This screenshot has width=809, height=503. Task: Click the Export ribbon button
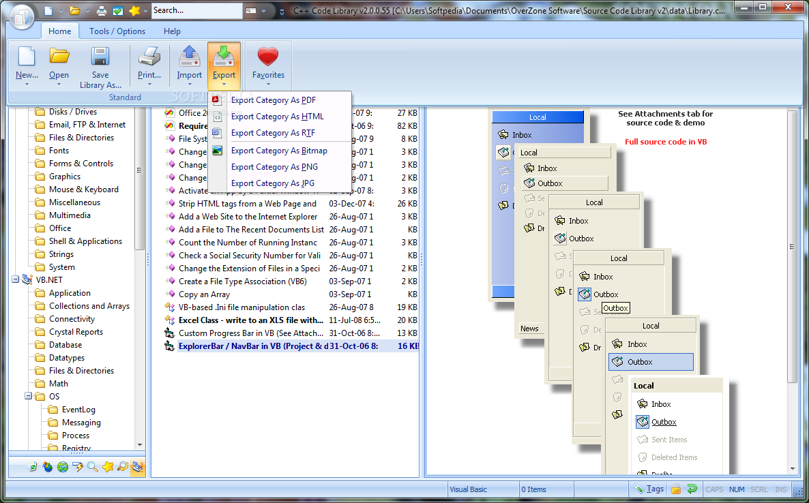(x=224, y=66)
